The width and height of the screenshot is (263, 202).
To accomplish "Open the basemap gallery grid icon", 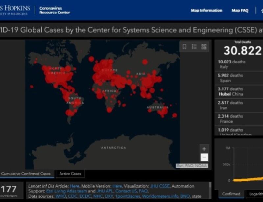I will 204,47.
